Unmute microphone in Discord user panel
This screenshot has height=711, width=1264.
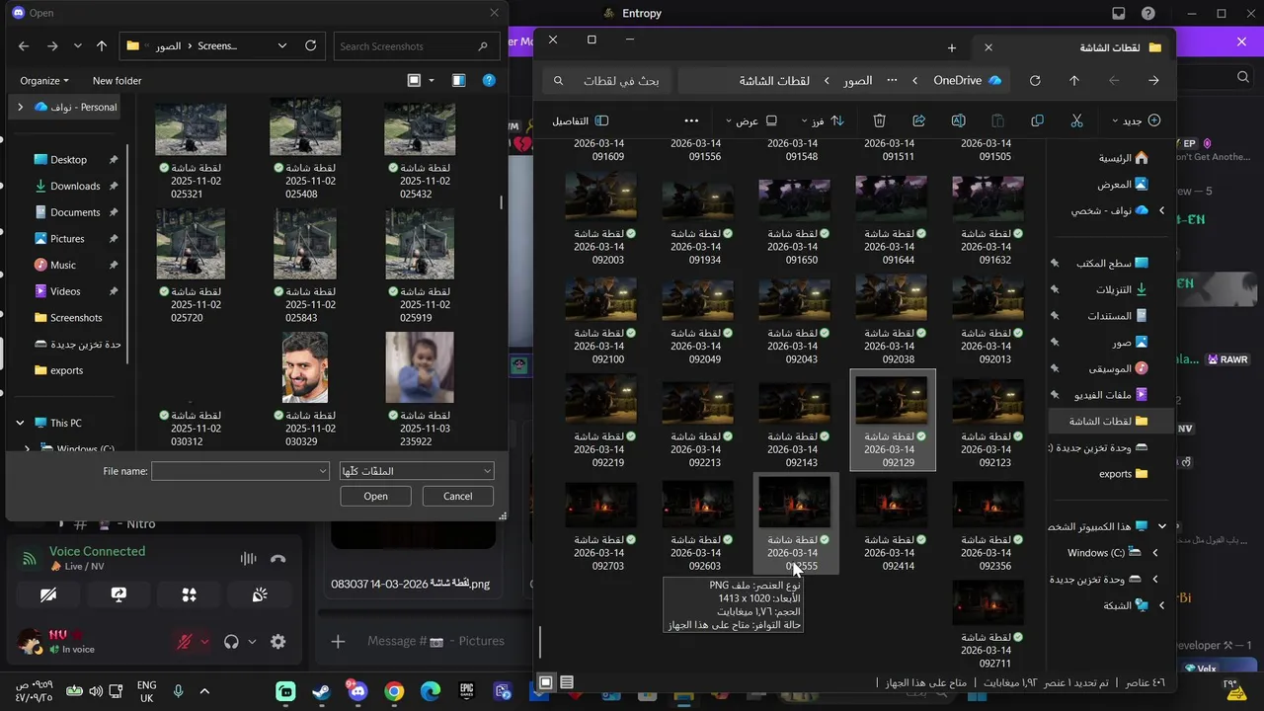(184, 642)
